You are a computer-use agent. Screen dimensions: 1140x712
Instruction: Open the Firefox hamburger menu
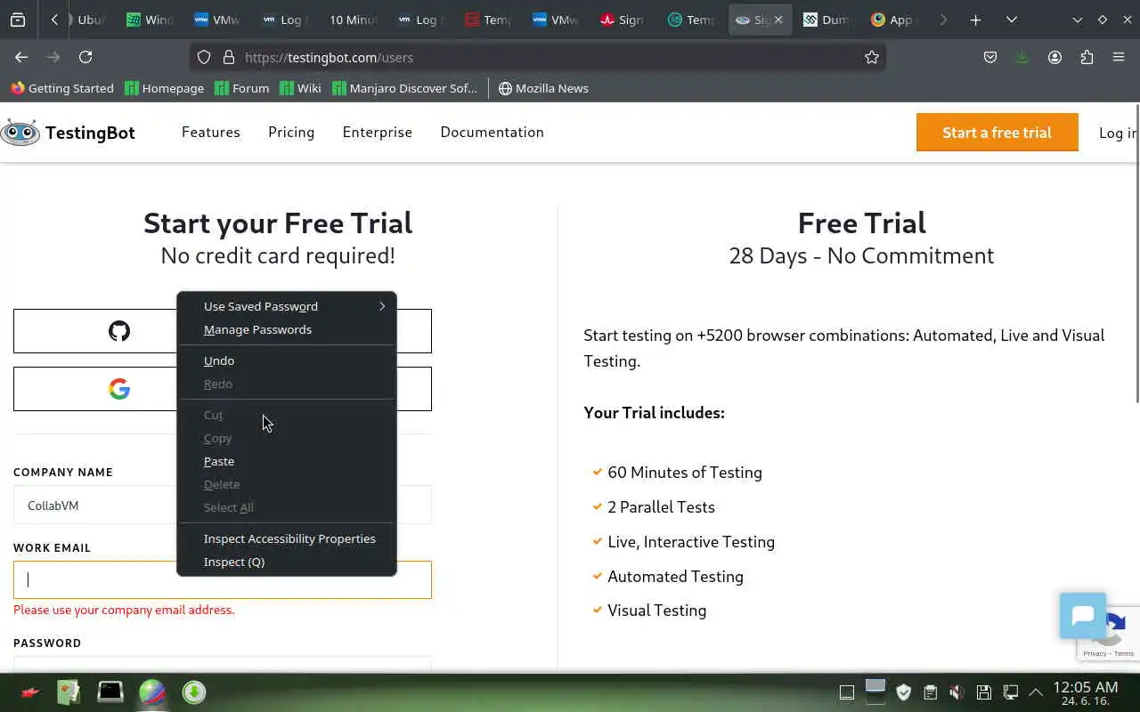click(x=1119, y=57)
